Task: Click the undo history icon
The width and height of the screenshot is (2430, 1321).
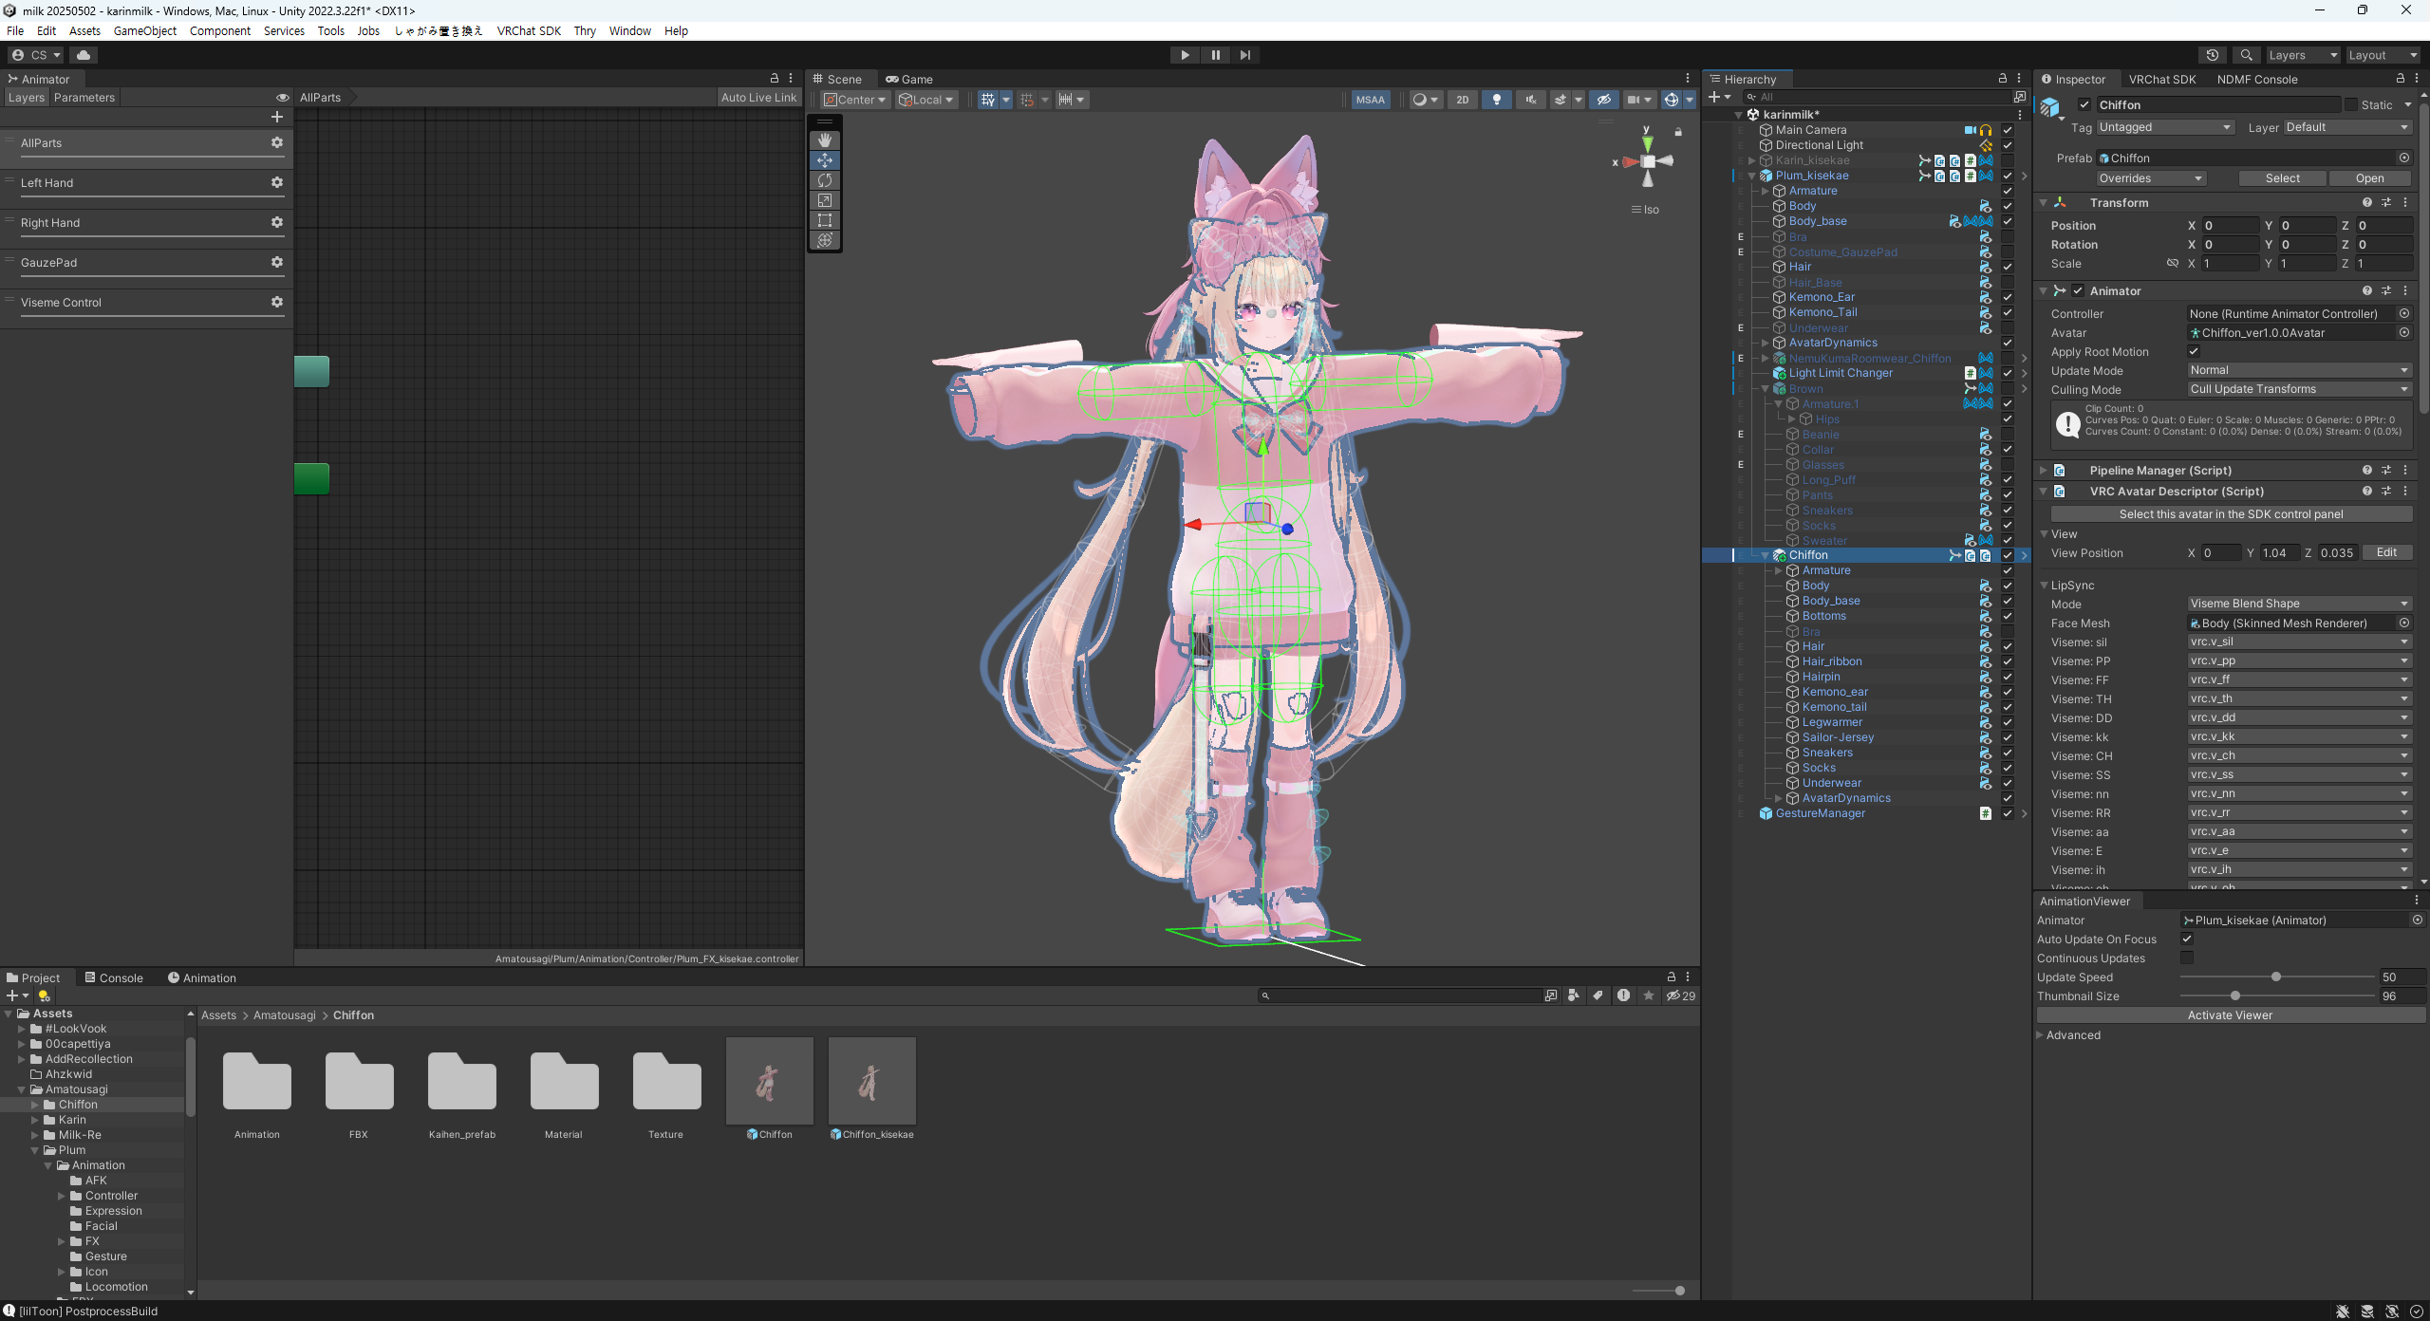Action: 2212,55
